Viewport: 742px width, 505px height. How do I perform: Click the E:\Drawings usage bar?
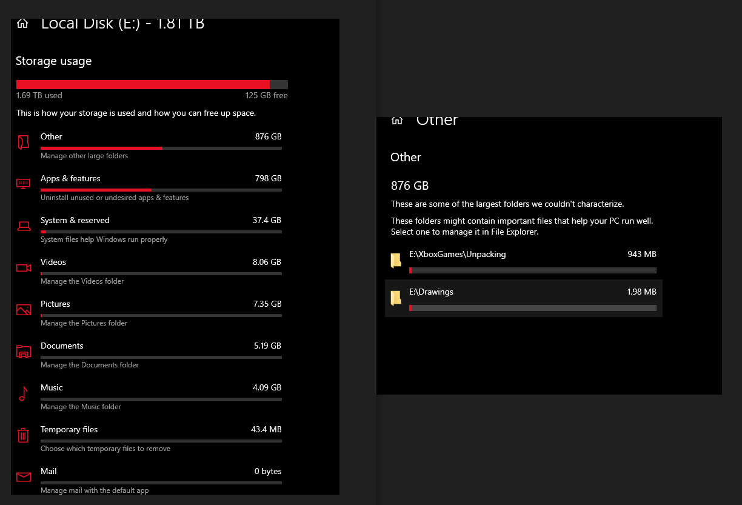(533, 308)
